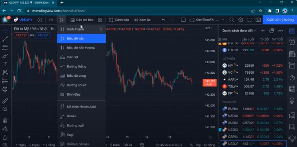This screenshot has height=147, width=297.
Task: Select the ruler measure tool
Action: coord(5,101)
